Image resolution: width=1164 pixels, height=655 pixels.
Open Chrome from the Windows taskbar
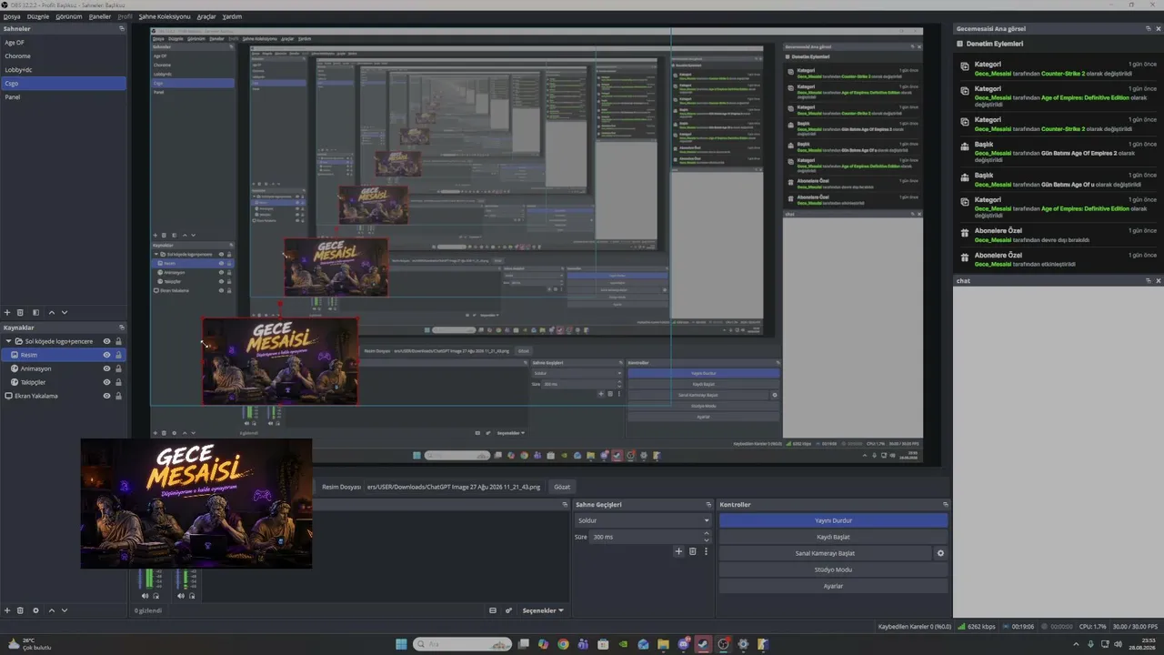coord(563,644)
